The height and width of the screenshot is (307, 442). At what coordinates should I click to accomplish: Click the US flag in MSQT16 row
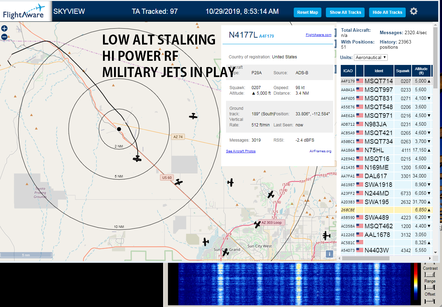click(360, 159)
